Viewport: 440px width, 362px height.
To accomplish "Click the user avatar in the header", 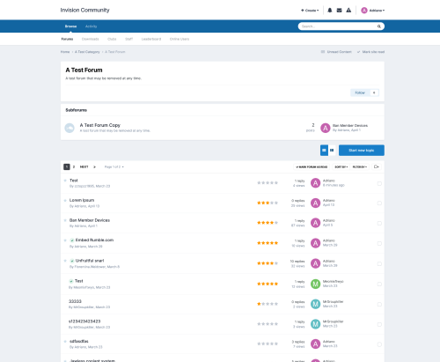I will [x=364, y=11].
